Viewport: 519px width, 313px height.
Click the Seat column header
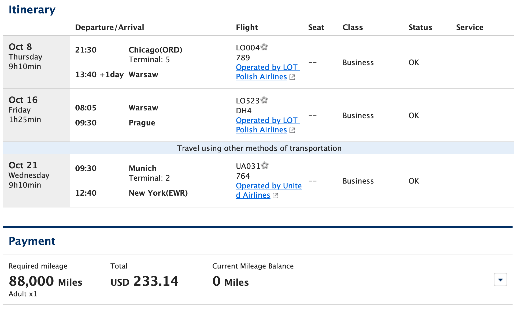pos(316,27)
